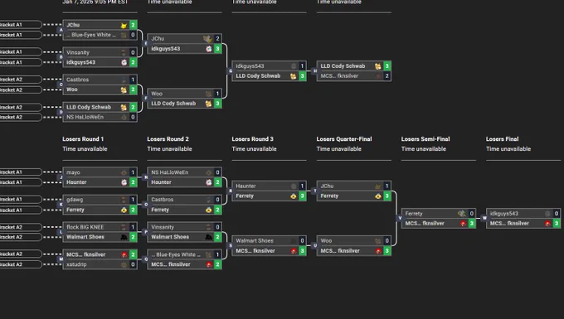
Task: Click Ferrety's character icon in match K
Action: point(124,210)
